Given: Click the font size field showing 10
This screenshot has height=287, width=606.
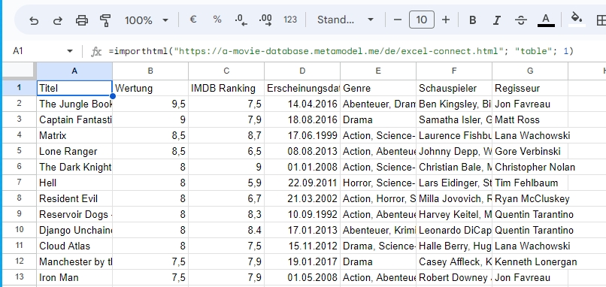Looking at the screenshot, I should coord(422,20).
